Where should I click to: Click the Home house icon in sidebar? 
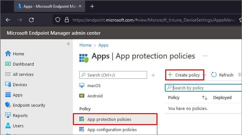pos(8,54)
